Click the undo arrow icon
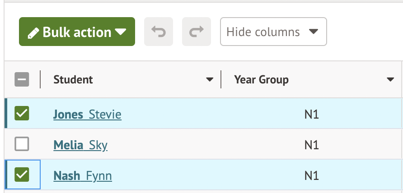The height and width of the screenshot is (193, 403). click(159, 32)
